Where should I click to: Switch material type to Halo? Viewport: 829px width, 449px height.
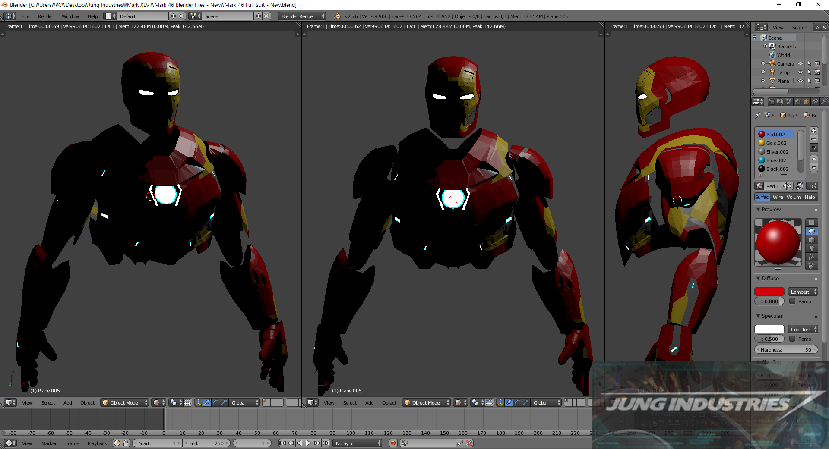tap(810, 197)
